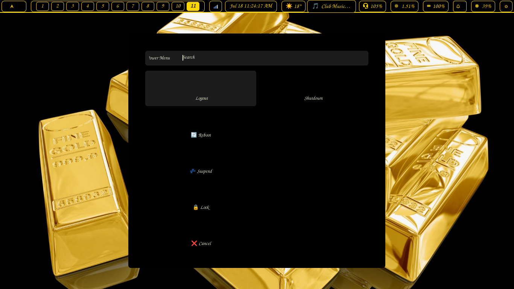Go to workspace 8
This screenshot has height=289, width=514.
coord(148,6)
